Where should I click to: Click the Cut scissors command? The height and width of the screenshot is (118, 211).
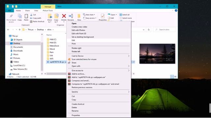(x=33, y=15)
